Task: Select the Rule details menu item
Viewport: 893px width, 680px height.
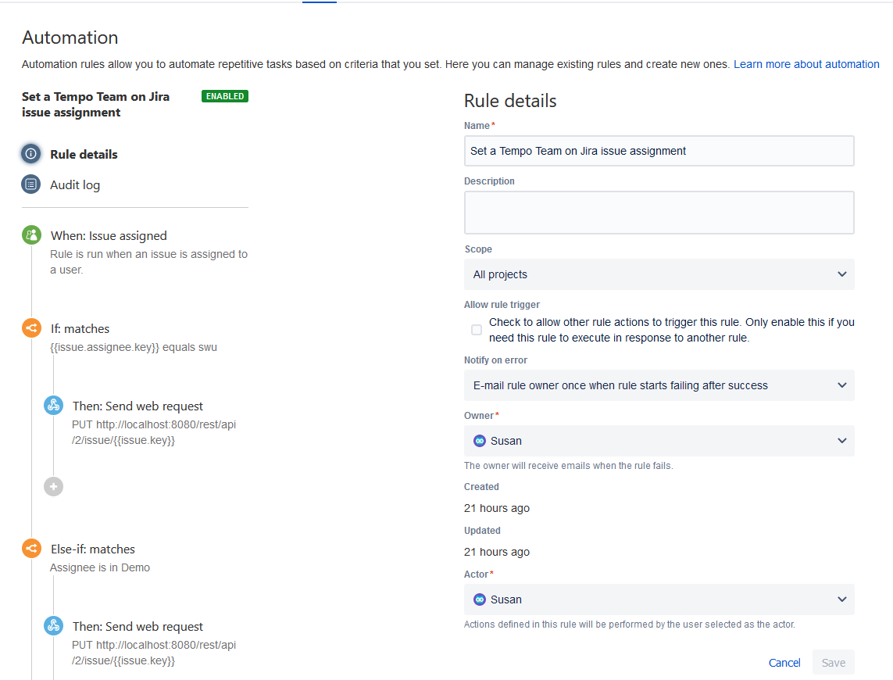Action: click(84, 154)
